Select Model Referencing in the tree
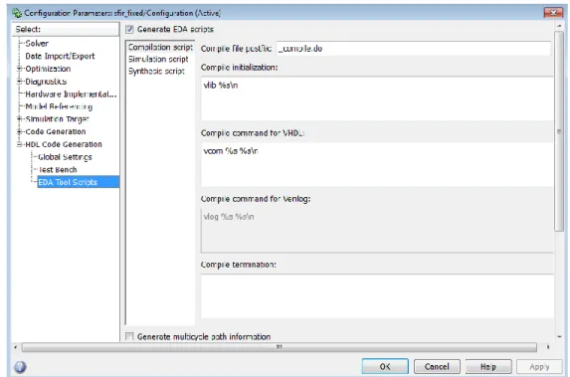This screenshot has width=570, height=377. pos(59,106)
